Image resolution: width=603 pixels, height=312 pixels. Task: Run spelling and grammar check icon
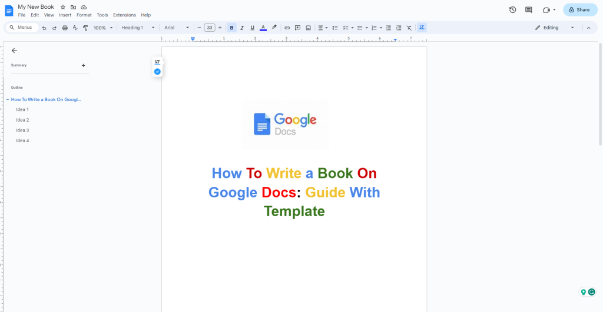point(75,28)
